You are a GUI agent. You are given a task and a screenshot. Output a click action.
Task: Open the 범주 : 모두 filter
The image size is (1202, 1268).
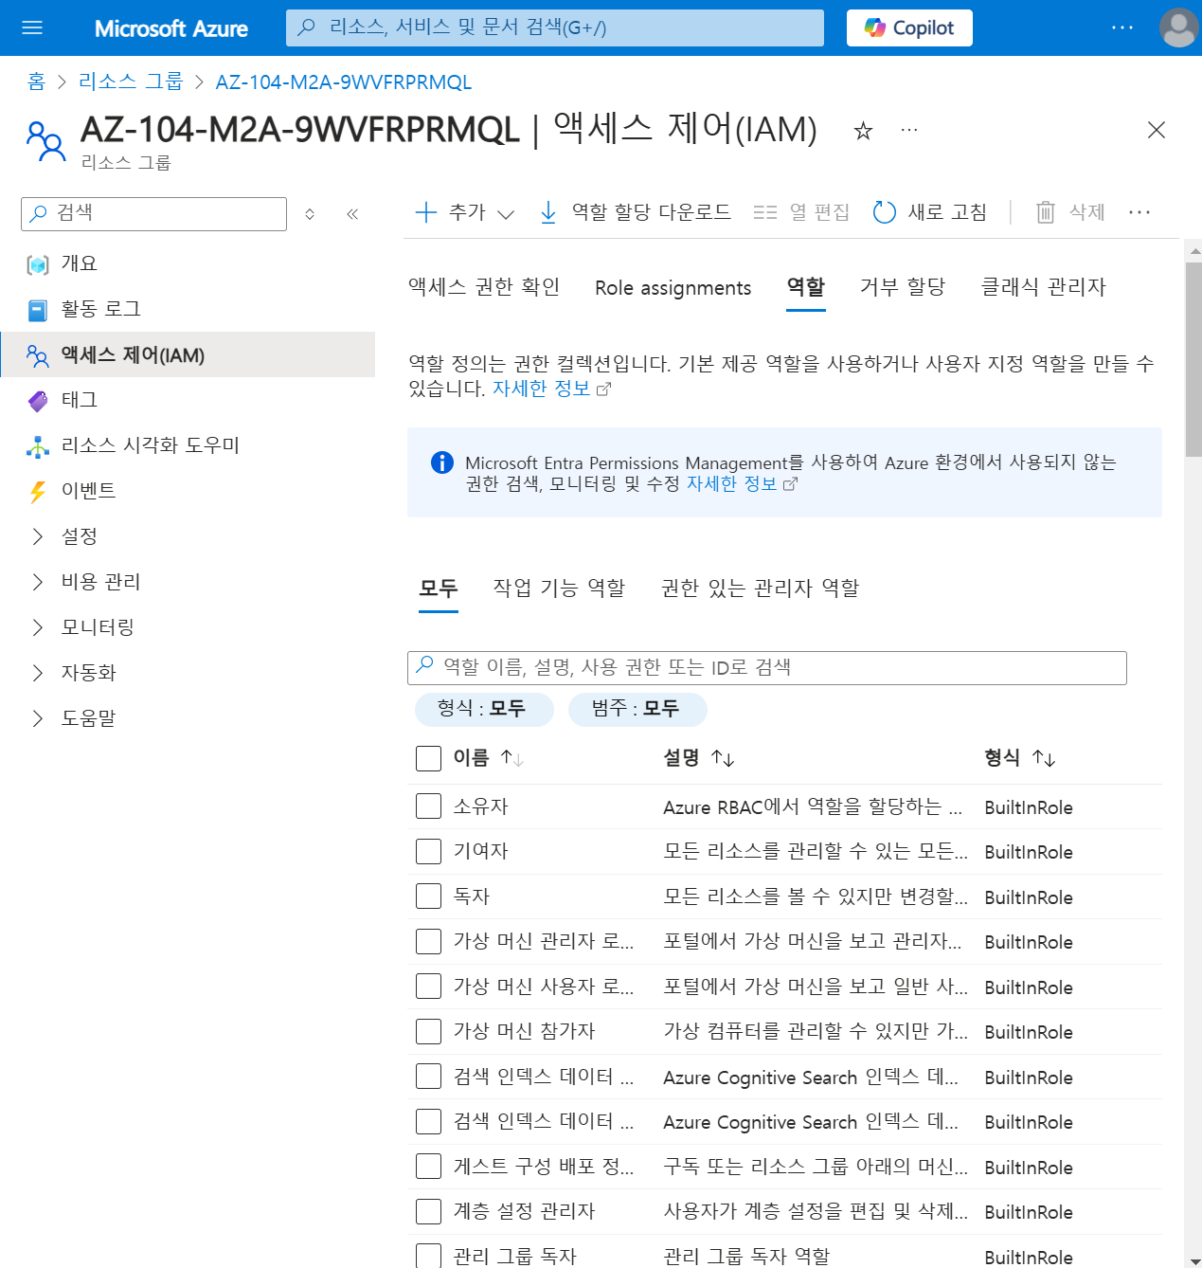(x=637, y=709)
